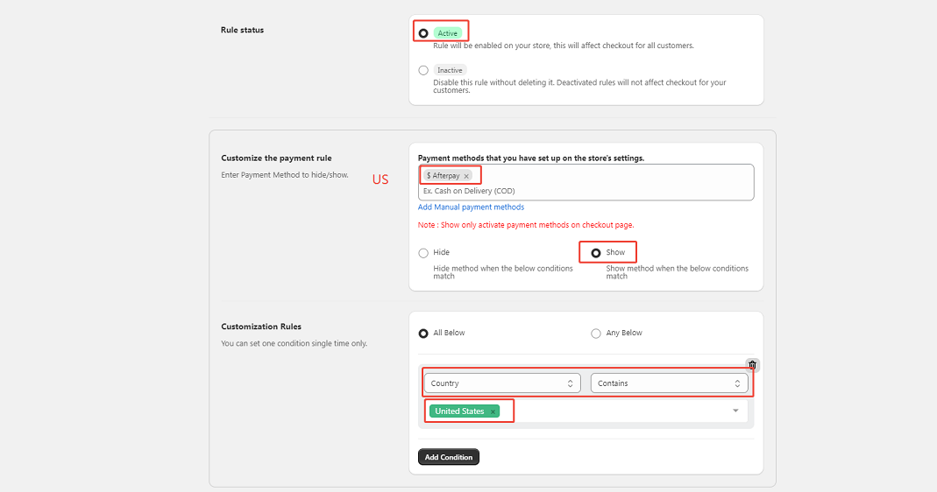Expand the country values list arrow
Image resolution: width=937 pixels, height=492 pixels.
point(735,411)
